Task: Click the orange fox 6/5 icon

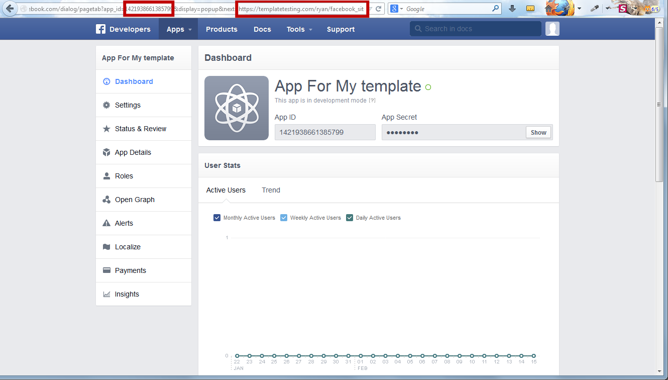Action: 652,9
